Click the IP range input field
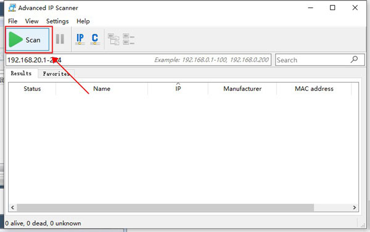The width and height of the screenshot is (370, 232). (x=139, y=60)
